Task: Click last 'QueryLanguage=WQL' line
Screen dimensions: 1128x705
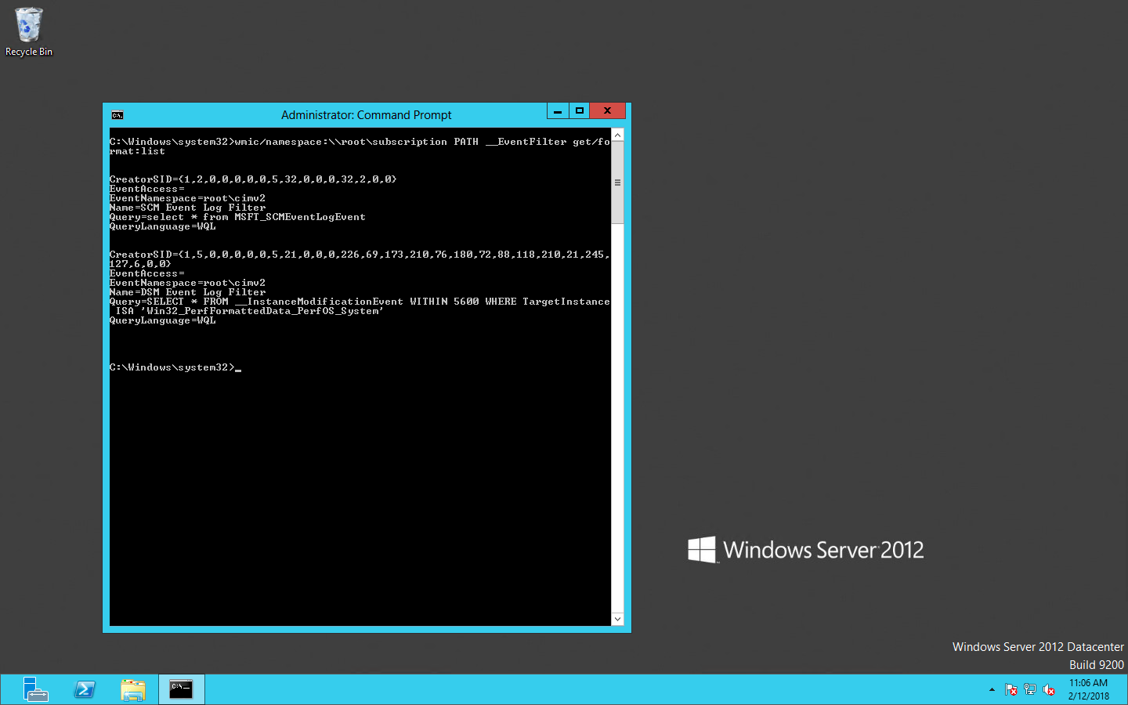Action: click(x=162, y=320)
